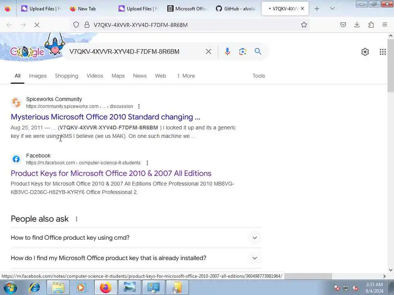Show site security padlock info

point(87,25)
